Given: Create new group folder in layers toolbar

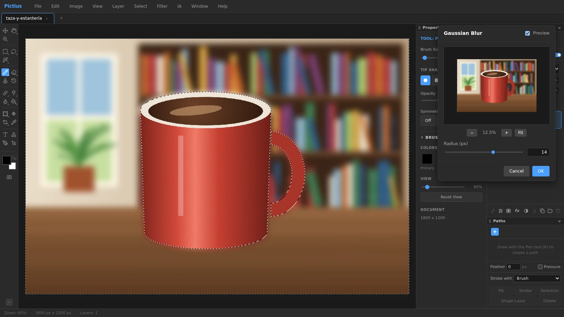Looking at the screenshot, I should click(550, 211).
